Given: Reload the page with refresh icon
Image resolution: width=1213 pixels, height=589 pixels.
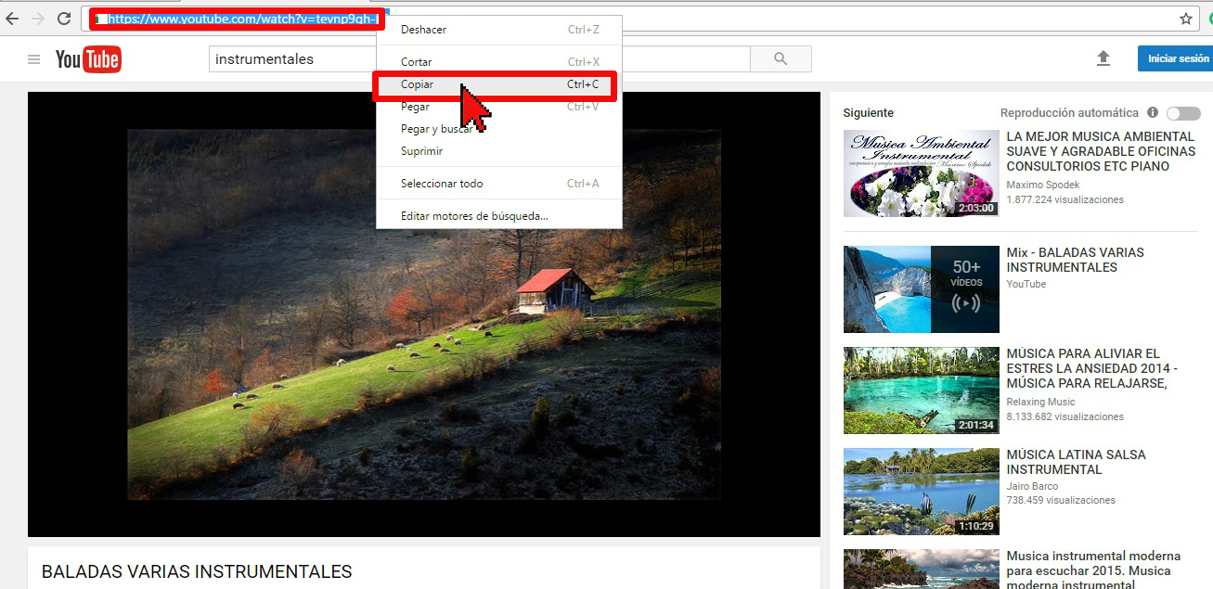Looking at the screenshot, I should point(64,18).
